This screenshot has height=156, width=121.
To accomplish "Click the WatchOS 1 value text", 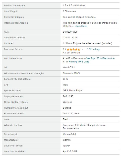I will pyautogui.click(x=69, y=67).
